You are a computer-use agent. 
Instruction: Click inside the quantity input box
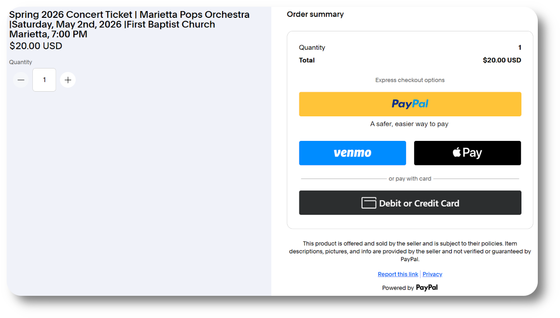44,80
